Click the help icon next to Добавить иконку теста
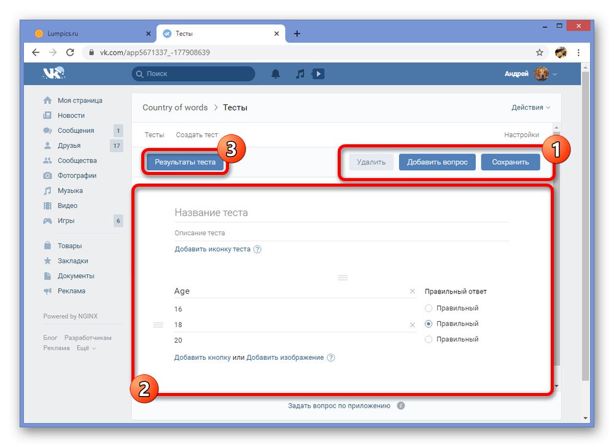Viewport: 614px width, 447px height. tap(257, 249)
